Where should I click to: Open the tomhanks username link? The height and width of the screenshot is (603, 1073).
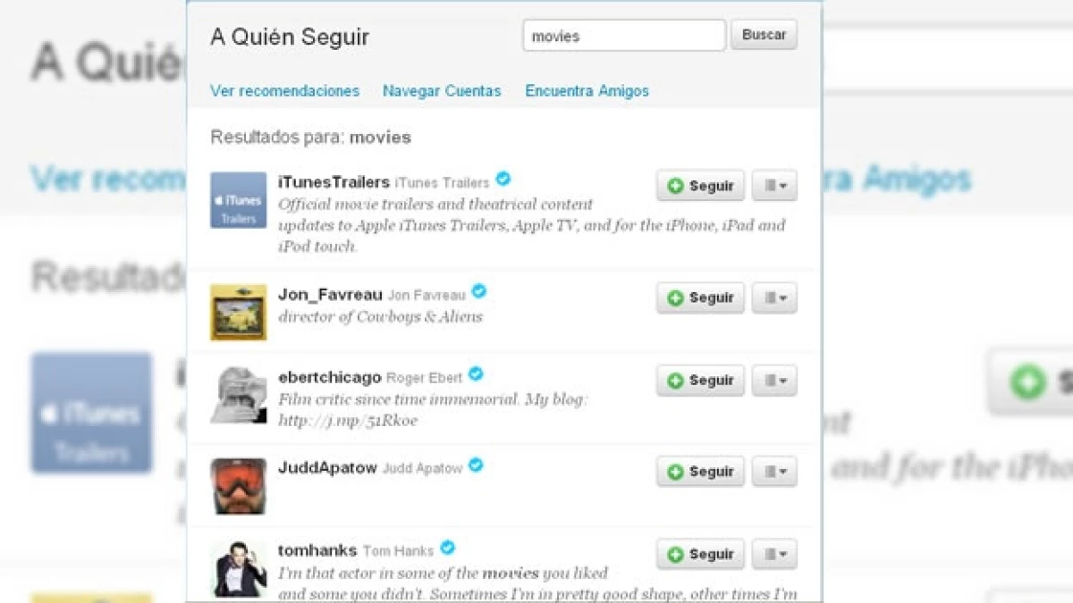317,550
